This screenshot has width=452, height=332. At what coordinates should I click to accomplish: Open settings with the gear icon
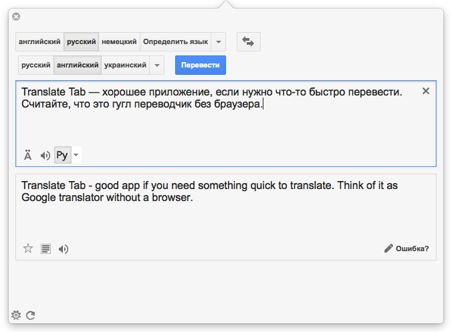(16, 315)
